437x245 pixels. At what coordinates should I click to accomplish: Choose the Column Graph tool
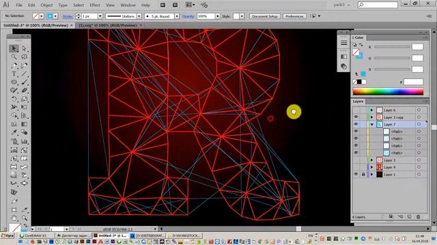pyautogui.click(x=25, y=142)
